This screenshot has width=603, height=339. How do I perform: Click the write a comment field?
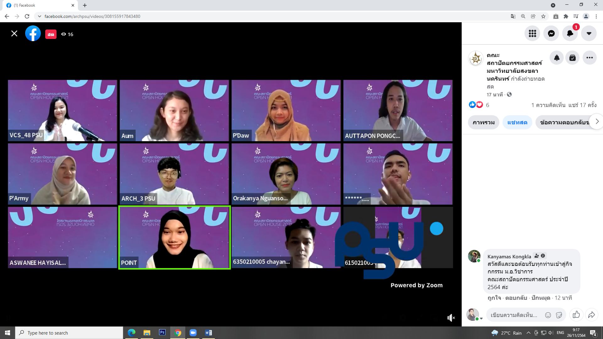(x=514, y=315)
